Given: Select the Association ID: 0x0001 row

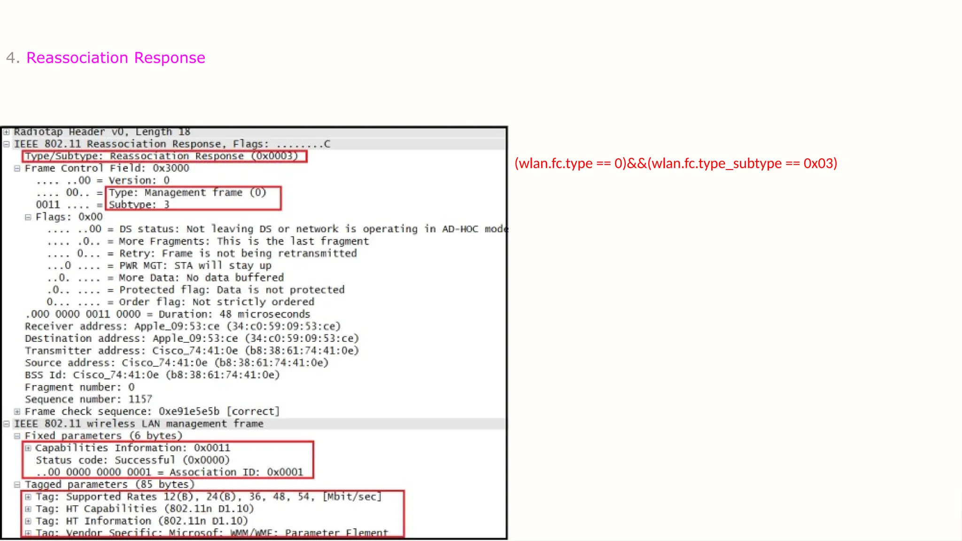Looking at the screenshot, I should pyautogui.click(x=170, y=472).
